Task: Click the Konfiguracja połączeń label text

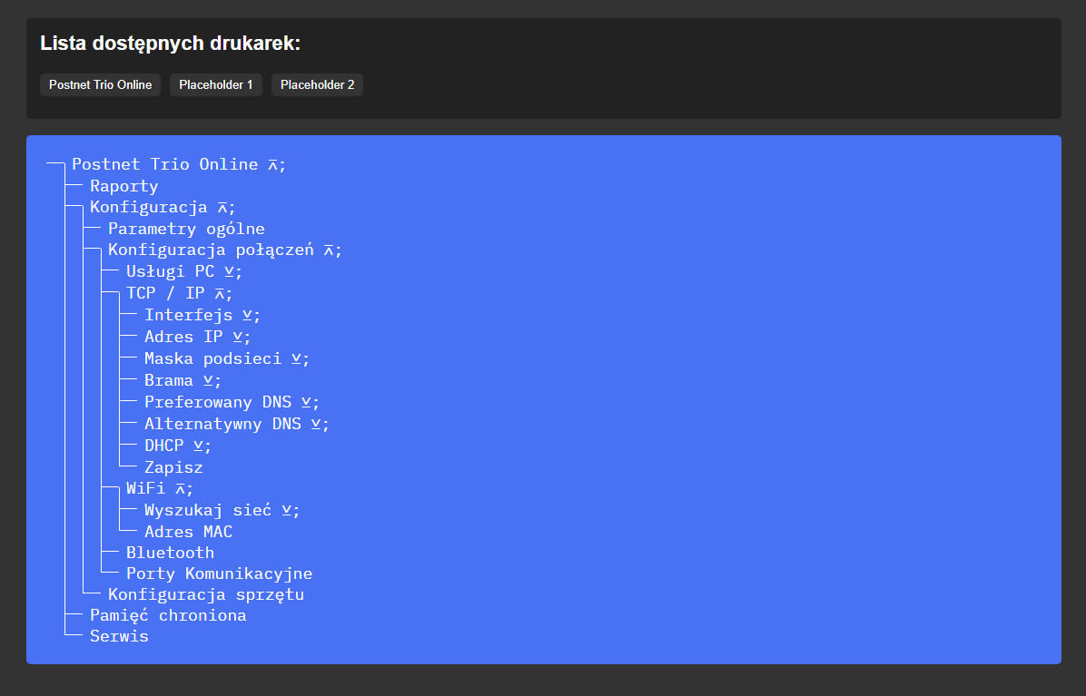Action: click(212, 250)
